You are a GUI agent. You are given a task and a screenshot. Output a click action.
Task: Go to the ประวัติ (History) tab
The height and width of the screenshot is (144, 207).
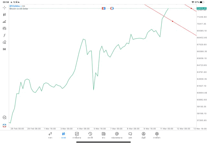coord(90,135)
